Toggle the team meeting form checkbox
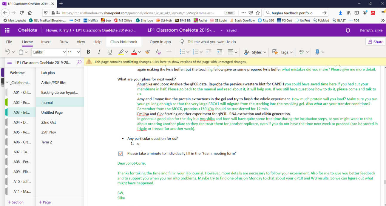 tap(121, 154)
